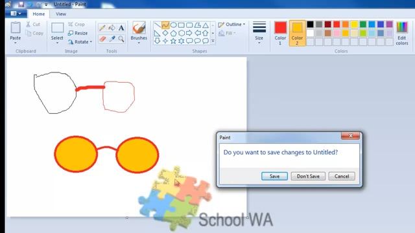415x233 pixels.
Task: Click Don't Save in the dialog
Action: point(308,176)
